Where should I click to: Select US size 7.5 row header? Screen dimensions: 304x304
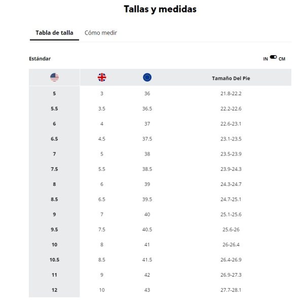click(54, 169)
